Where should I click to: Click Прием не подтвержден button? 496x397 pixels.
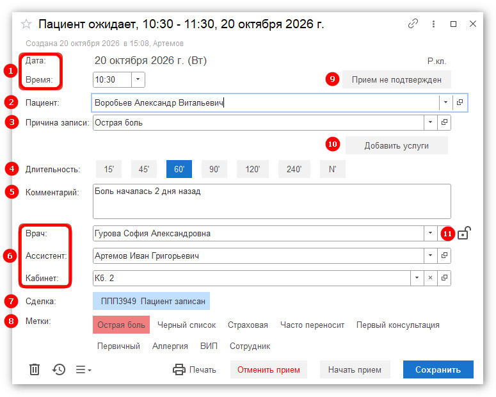[397, 79]
